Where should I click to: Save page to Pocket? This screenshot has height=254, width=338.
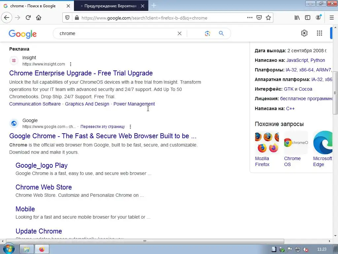pyautogui.click(x=259, y=18)
